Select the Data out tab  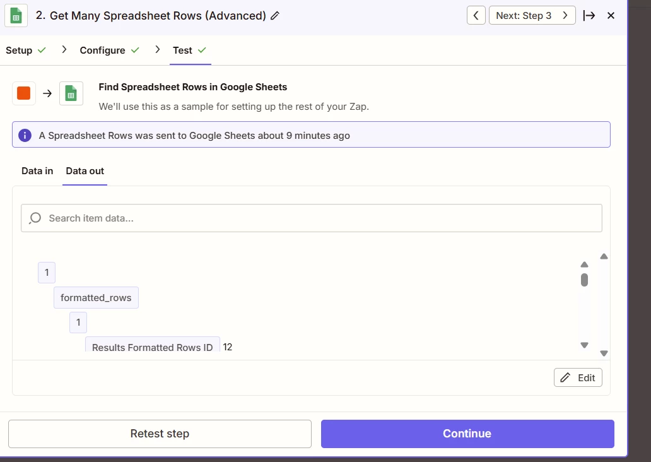click(x=85, y=171)
